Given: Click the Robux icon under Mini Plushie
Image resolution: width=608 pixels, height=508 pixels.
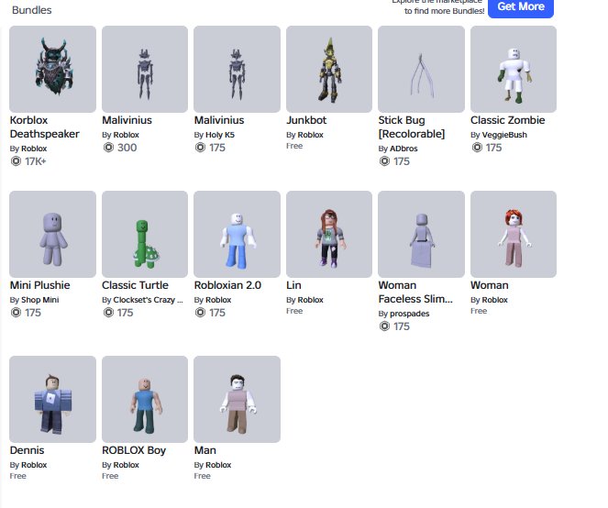Looking at the screenshot, I should point(16,313).
